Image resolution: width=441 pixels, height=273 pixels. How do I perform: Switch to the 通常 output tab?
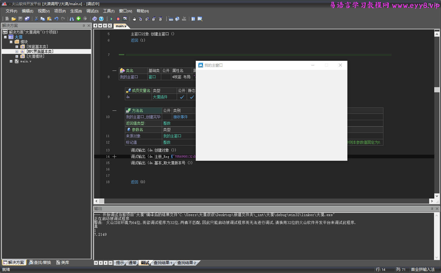tap(132, 263)
